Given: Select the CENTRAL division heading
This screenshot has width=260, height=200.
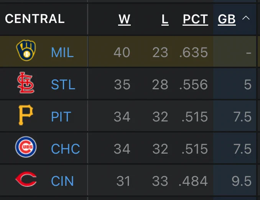Looking at the screenshot, I should 35,18.
